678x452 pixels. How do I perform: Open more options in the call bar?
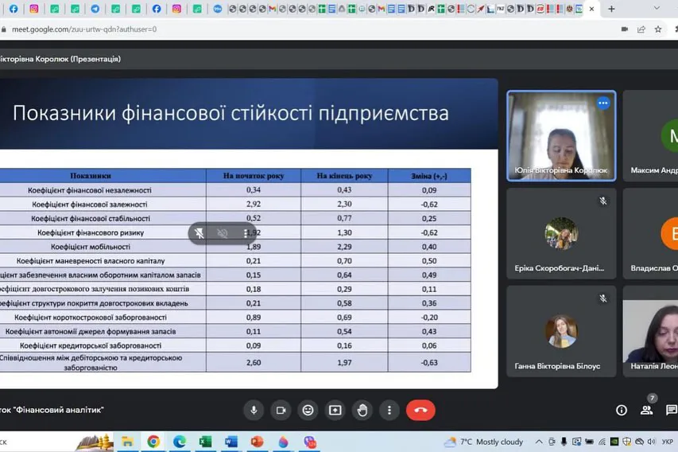click(x=389, y=410)
